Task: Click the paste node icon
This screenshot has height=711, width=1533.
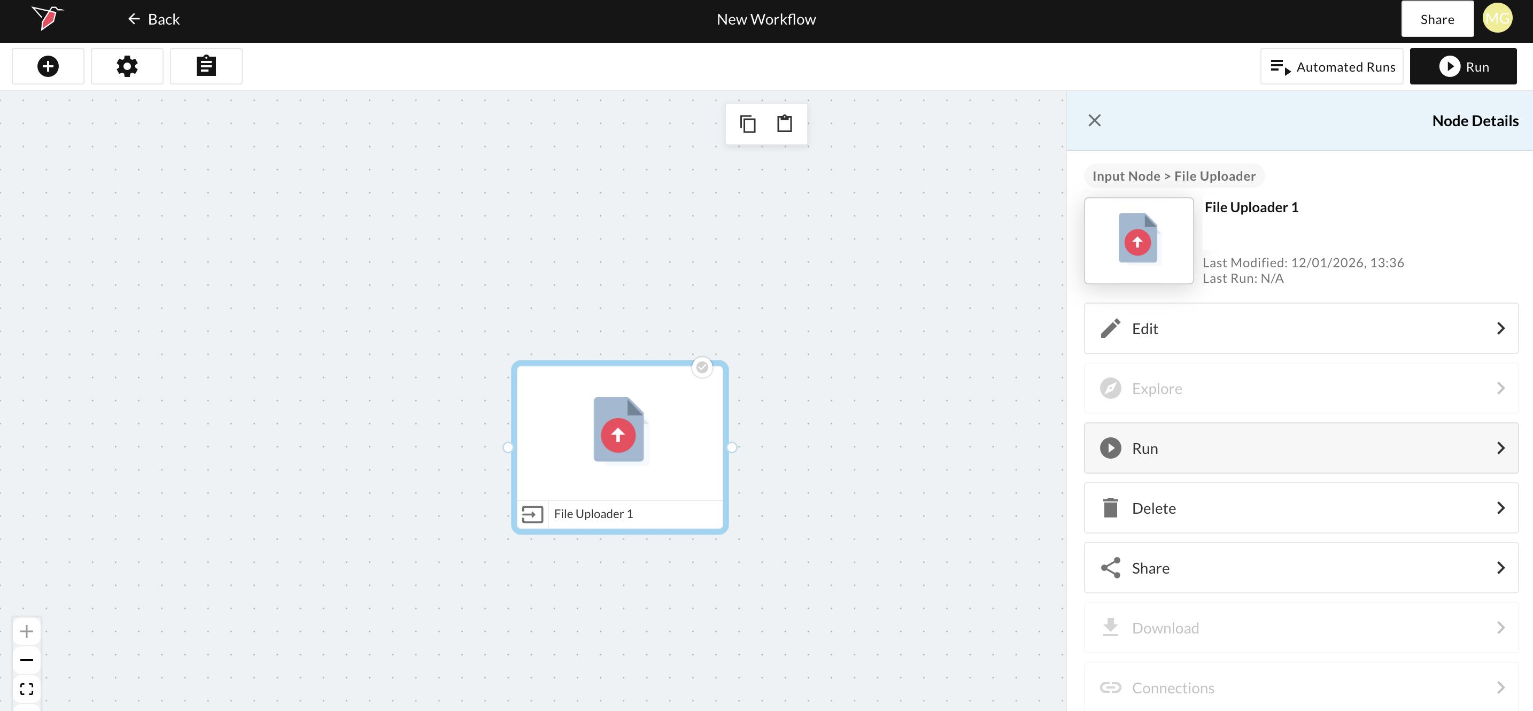Action: pos(784,123)
